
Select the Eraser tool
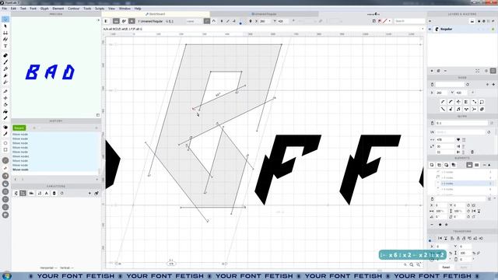[x=5, y=55]
